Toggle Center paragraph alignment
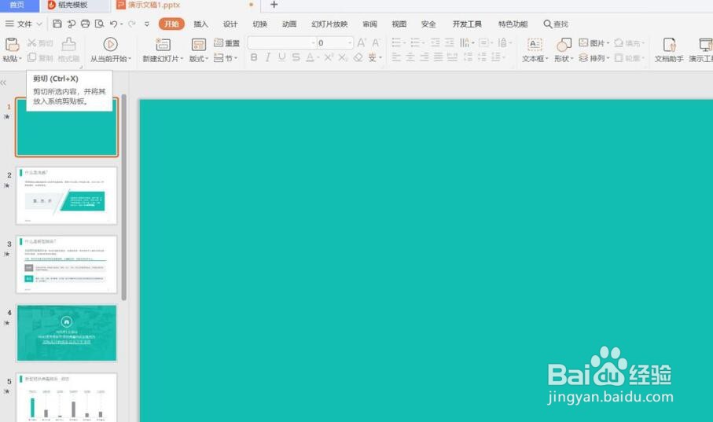The width and height of the screenshot is (713, 422). pos(410,57)
